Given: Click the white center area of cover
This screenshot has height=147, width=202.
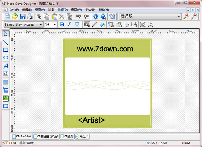Looking at the screenshot, I should (107, 86).
